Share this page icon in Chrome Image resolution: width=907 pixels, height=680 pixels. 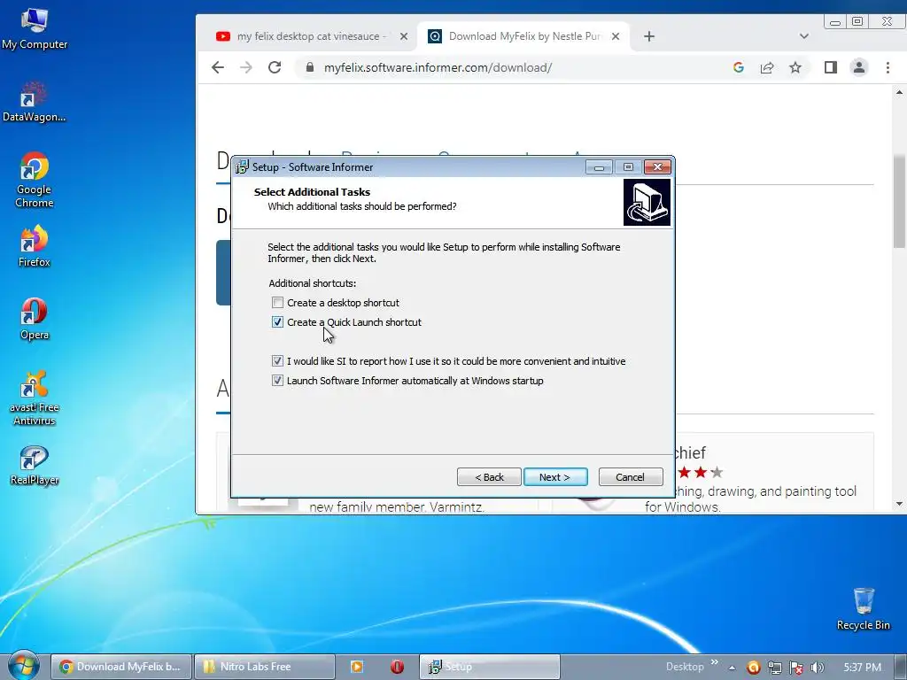click(767, 67)
